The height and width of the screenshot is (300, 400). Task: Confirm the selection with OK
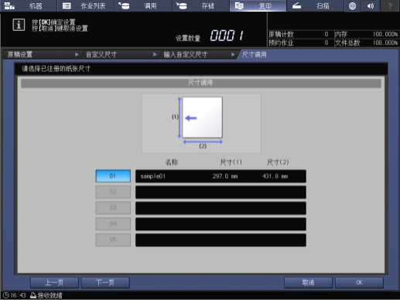pos(359,283)
